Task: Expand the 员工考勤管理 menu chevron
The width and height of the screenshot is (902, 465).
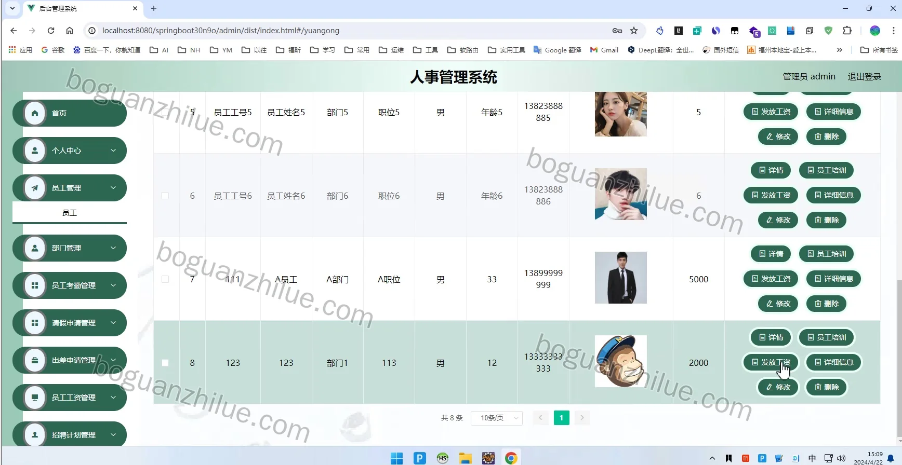Action: pyautogui.click(x=113, y=285)
